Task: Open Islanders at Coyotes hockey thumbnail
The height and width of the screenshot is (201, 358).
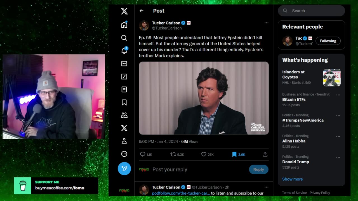Action: click(332, 78)
